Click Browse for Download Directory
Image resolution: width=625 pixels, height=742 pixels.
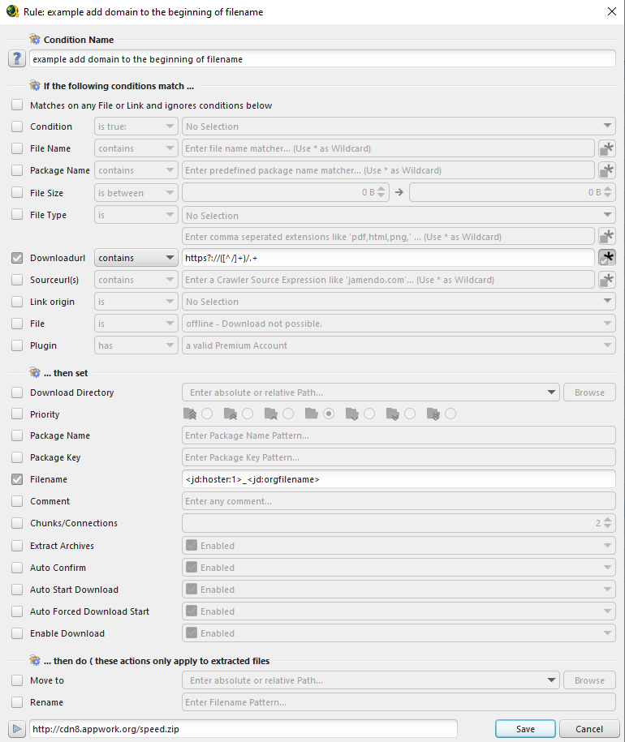589,392
